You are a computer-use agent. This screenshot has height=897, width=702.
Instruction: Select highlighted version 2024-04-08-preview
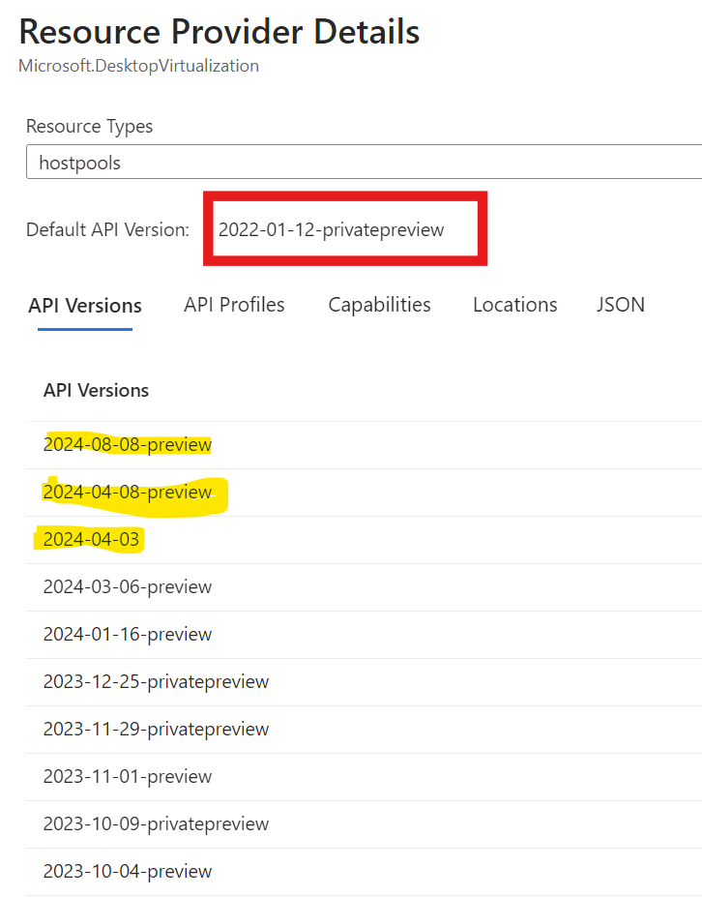(127, 492)
